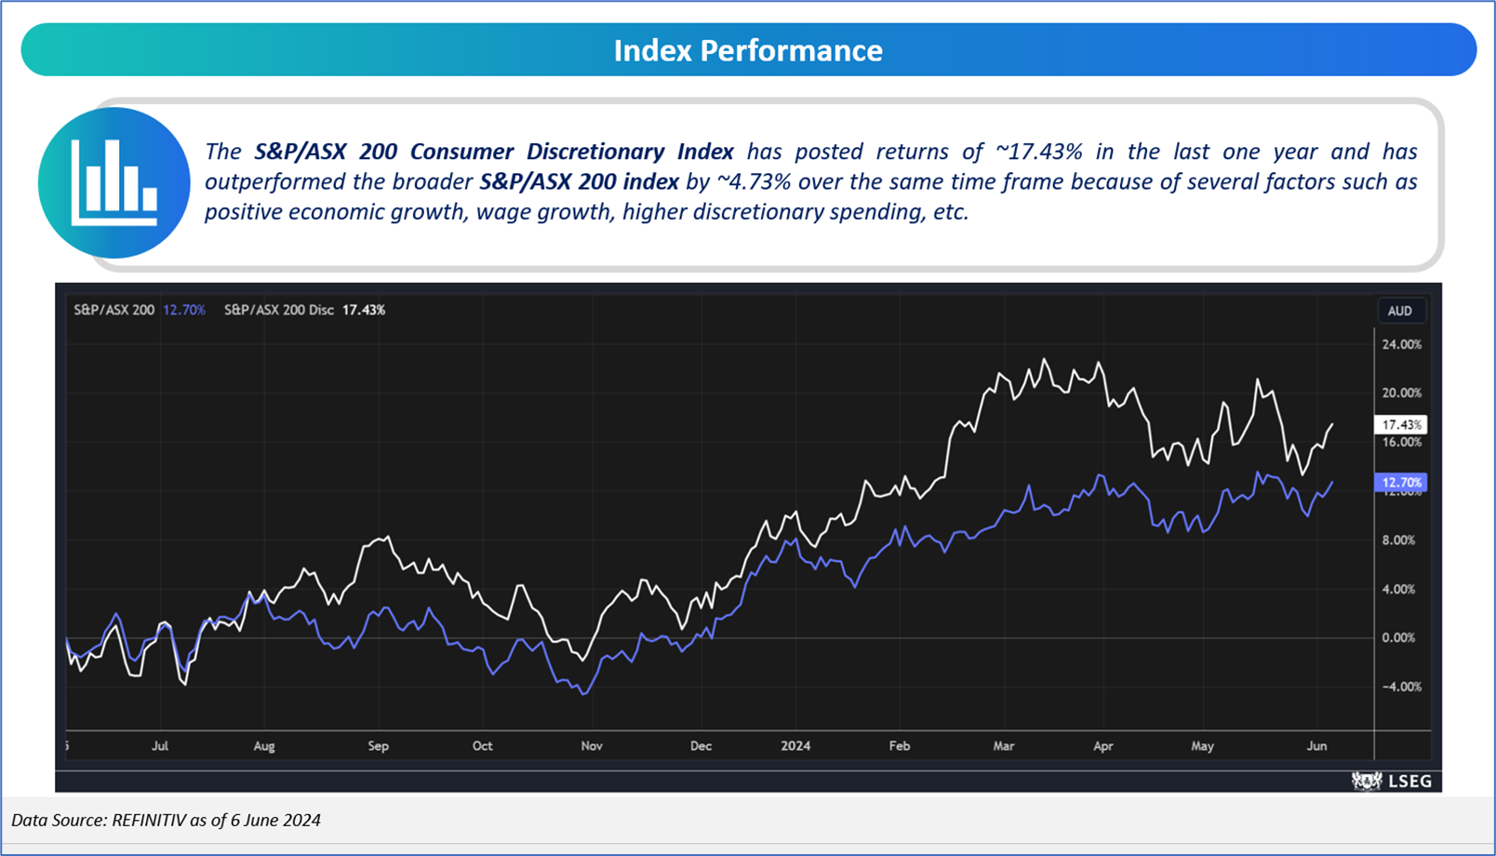Click the bold 'S&P/ASX 200 Consumer Discretionary Index' text
This screenshot has height=856, width=1496.
pyautogui.click(x=494, y=152)
